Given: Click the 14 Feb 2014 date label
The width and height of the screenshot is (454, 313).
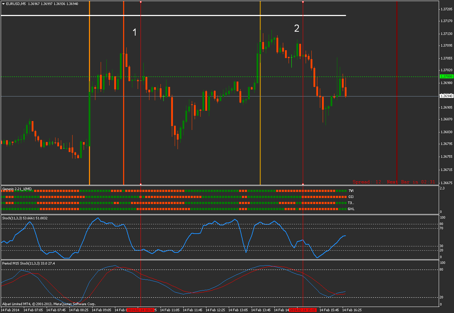Looking at the screenshot, I should (x=10, y=310).
